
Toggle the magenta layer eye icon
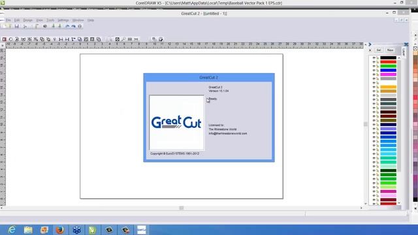click(374, 74)
